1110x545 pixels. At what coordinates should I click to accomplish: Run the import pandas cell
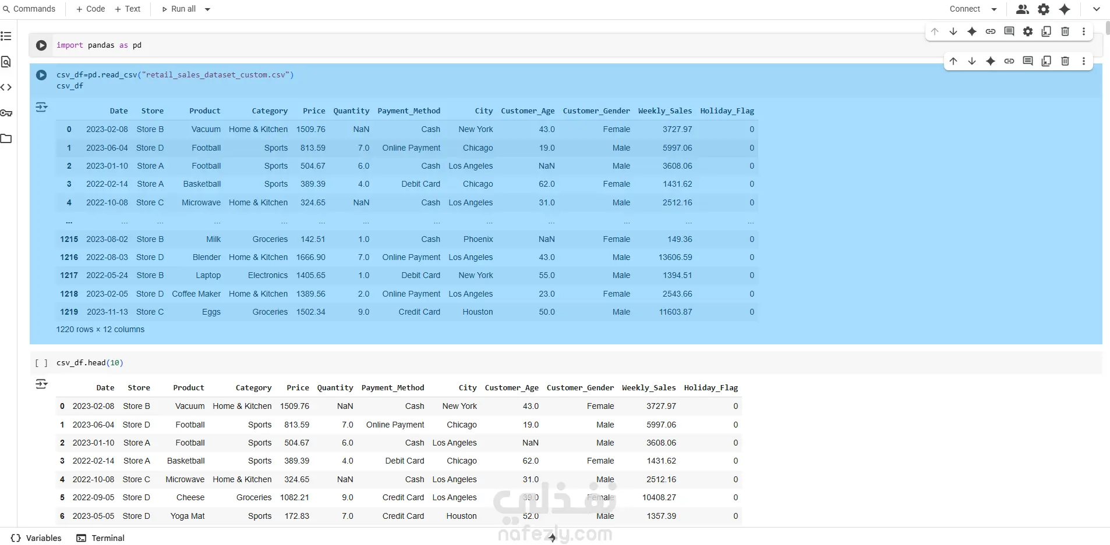(41, 45)
